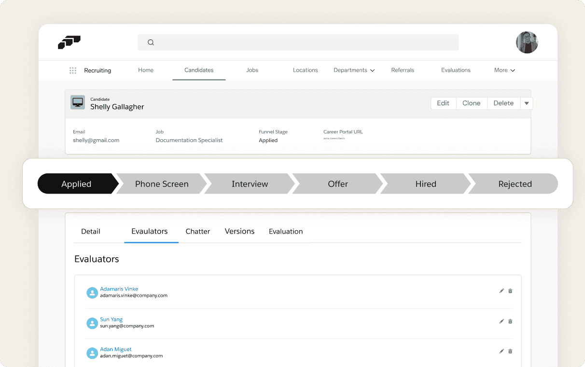Open the record actions dropdown arrow
The height and width of the screenshot is (367, 585).
(527, 103)
